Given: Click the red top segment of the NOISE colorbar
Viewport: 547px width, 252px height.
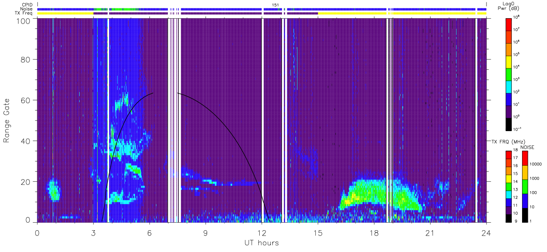Looking at the screenshot, I should click(525, 158).
